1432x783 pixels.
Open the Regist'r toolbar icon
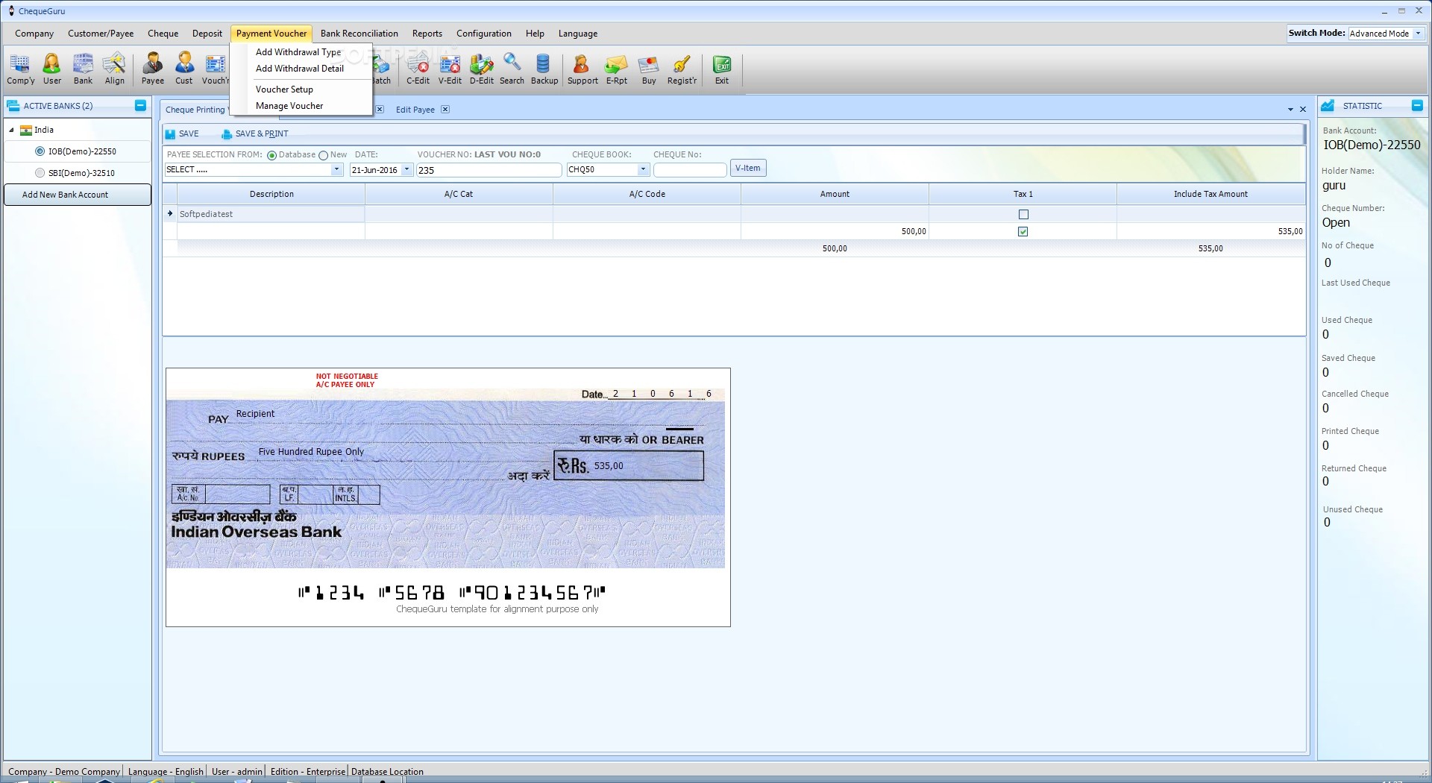(682, 69)
